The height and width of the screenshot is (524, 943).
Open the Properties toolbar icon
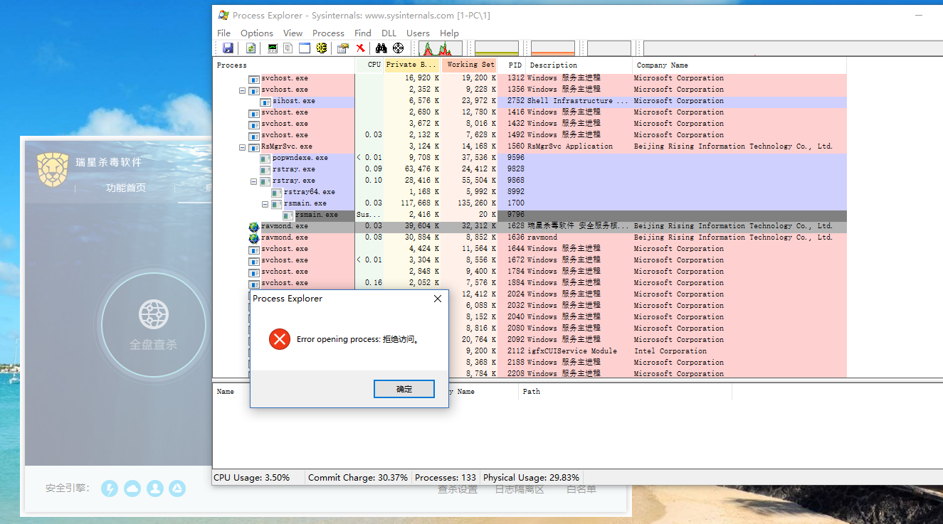coord(343,48)
